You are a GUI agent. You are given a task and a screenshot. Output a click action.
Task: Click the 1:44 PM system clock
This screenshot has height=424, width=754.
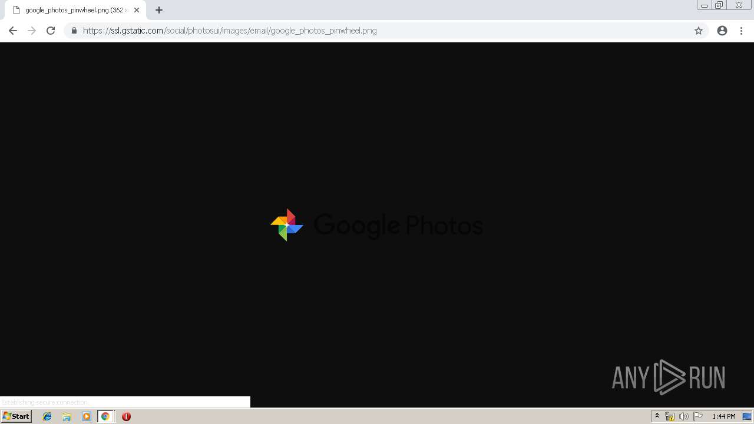pos(724,416)
